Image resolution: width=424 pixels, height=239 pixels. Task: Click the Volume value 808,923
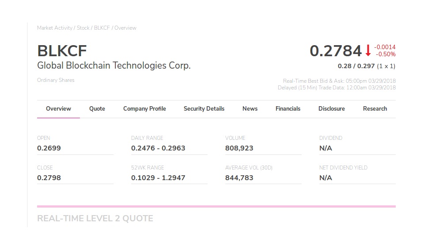point(239,148)
